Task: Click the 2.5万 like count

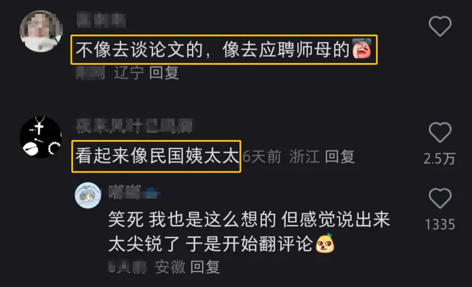Action: click(x=439, y=159)
